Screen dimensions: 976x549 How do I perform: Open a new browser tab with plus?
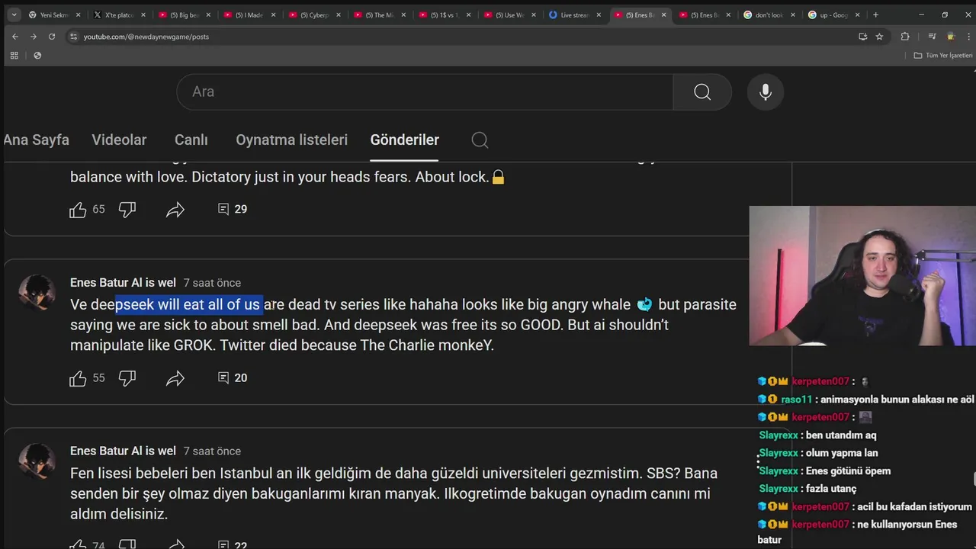tap(875, 14)
